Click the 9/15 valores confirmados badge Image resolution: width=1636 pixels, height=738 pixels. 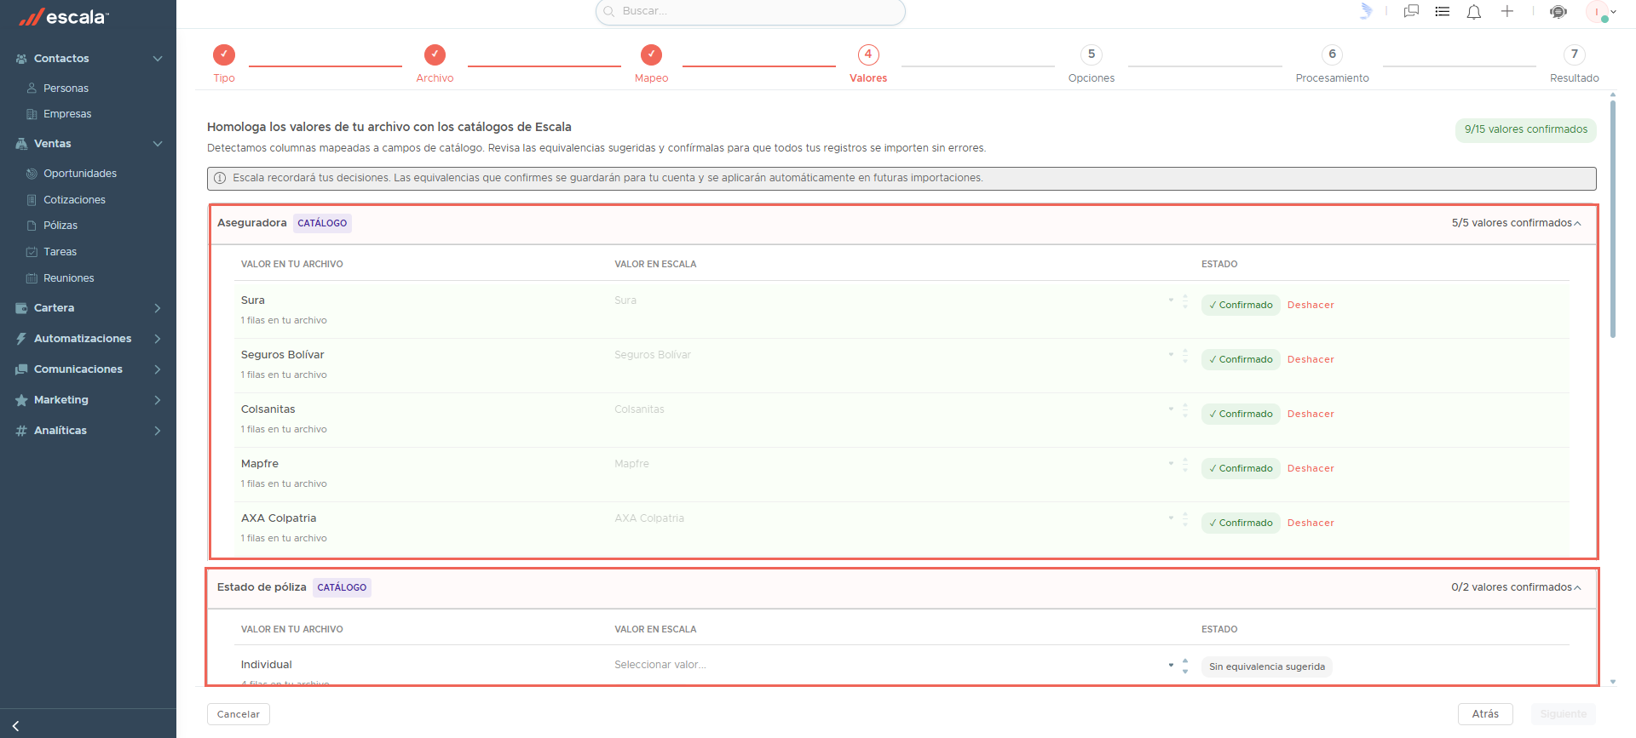pyautogui.click(x=1526, y=130)
